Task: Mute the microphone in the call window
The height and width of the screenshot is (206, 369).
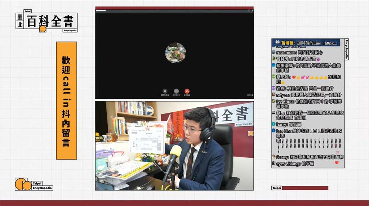Action: pyautogui.click(x=165, y=91)
